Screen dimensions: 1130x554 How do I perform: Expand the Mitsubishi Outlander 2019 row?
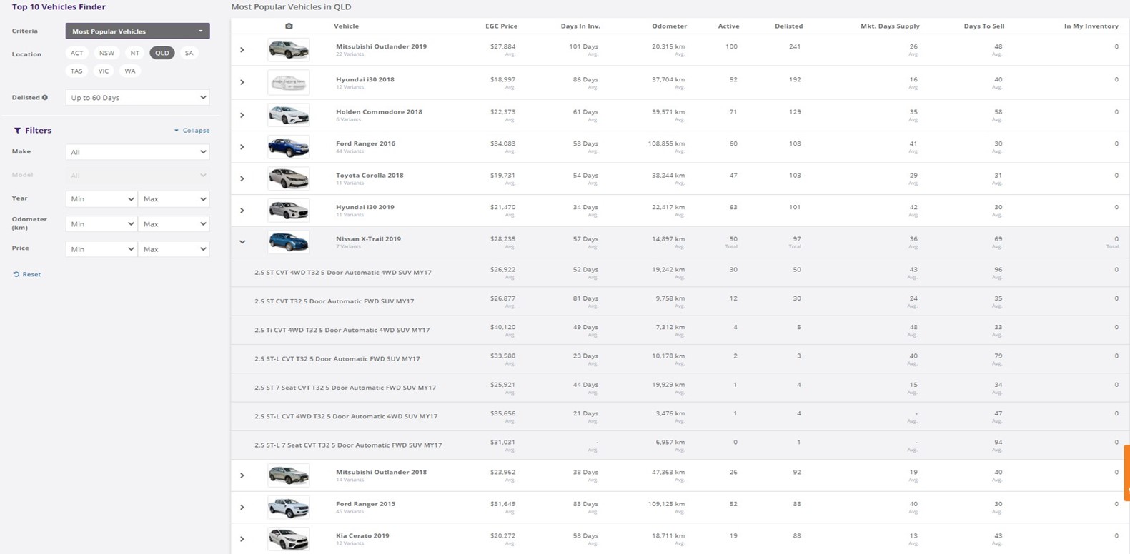pyautogui.click(x=242, y=50)
